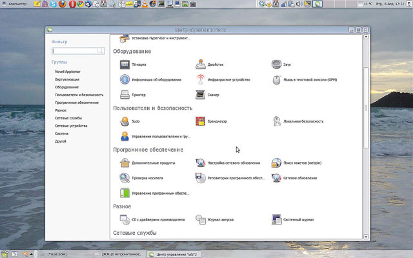This screenshot has height=258, width=413.
Task: Open Мышь в текстовой консоли (GPM)
Action: (x=276, y=79)
